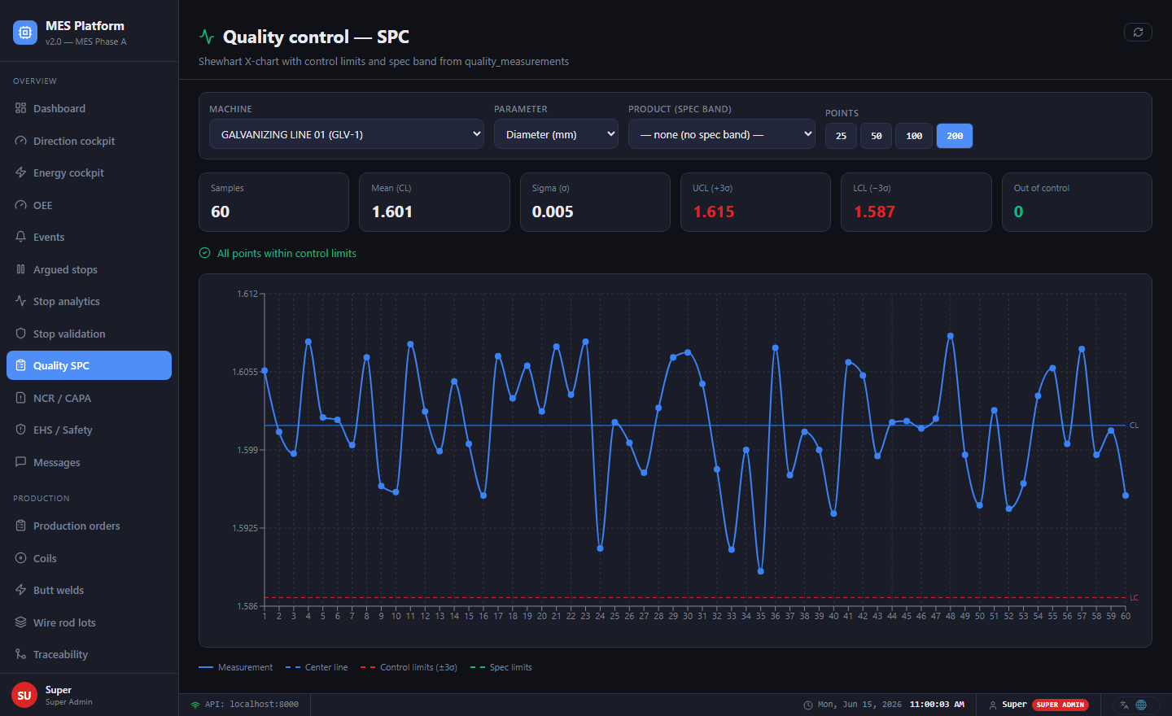Screen dimensions: 1172x716
Task: Toggle the Control limits (±3σ) legend entry
Action: (409, 667)
